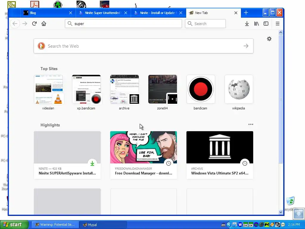Open New Tab preferences gear icon

269,39
